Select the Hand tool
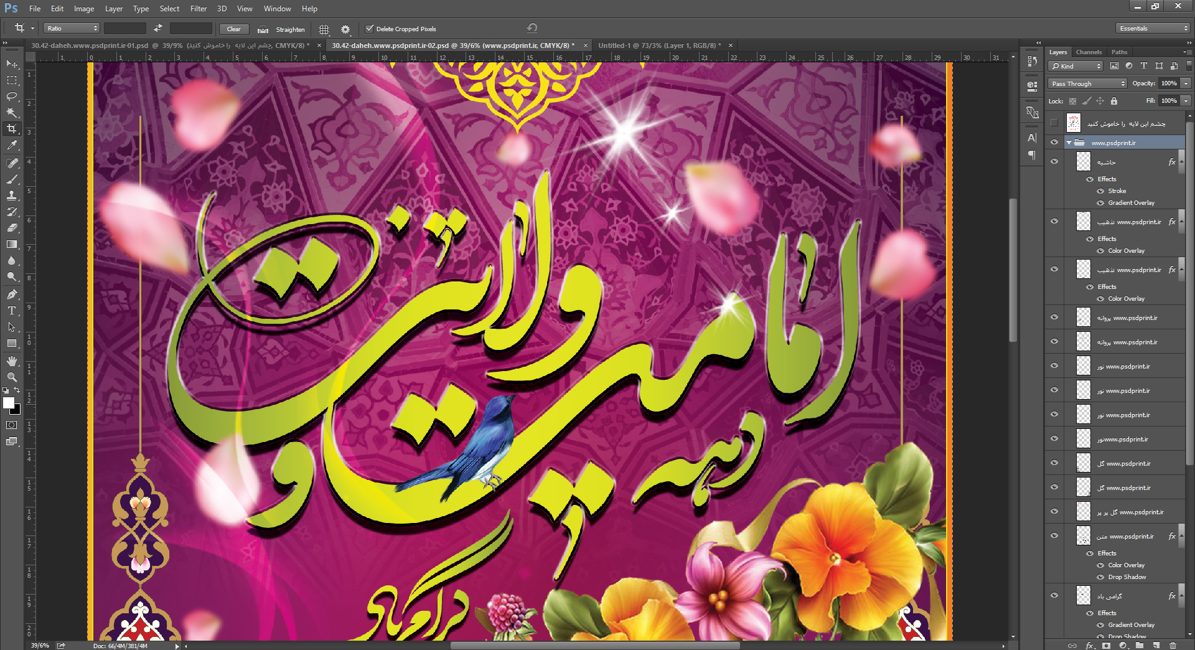The width and height of the screenshot is (1195, 650). coord(12,361)
